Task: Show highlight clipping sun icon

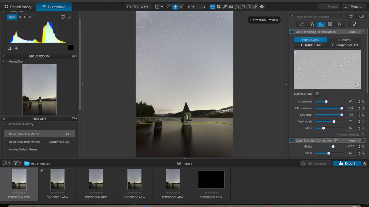Action: point(16,48)
